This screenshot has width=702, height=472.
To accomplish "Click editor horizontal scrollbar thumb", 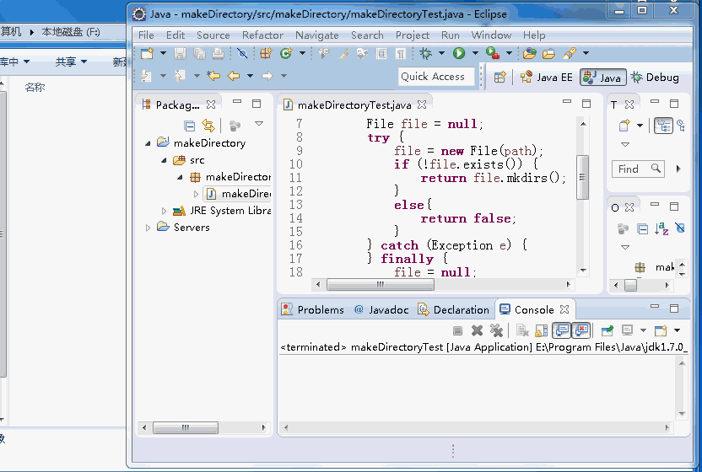I will pos(380,284).
